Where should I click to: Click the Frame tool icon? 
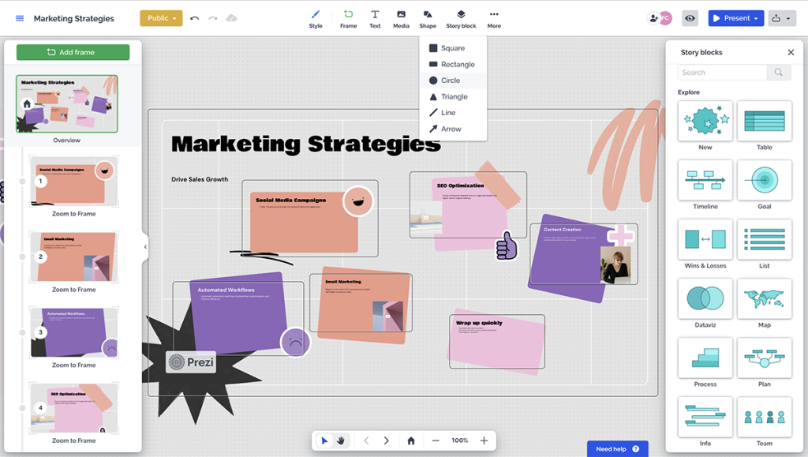click(x=348, y=17)
